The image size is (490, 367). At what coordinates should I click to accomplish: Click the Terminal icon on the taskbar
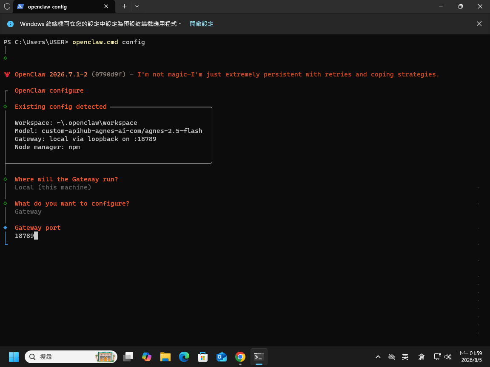[259, 357]
